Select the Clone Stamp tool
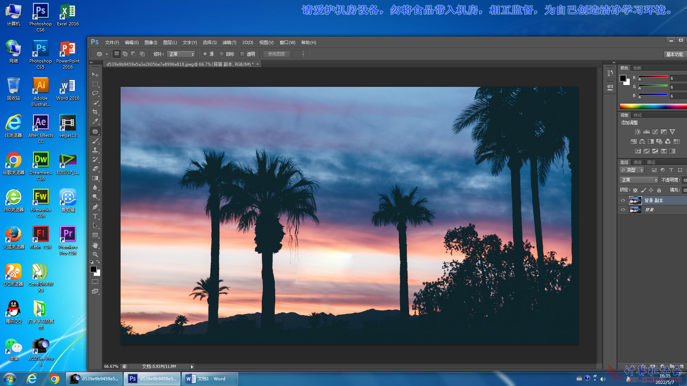 95,150
